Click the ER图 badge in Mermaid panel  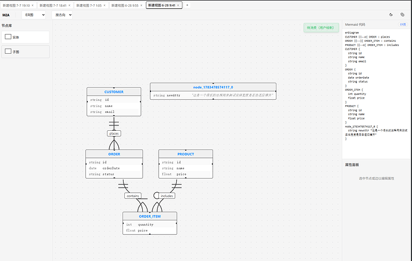pyautogui.click(x=402, y=24)
